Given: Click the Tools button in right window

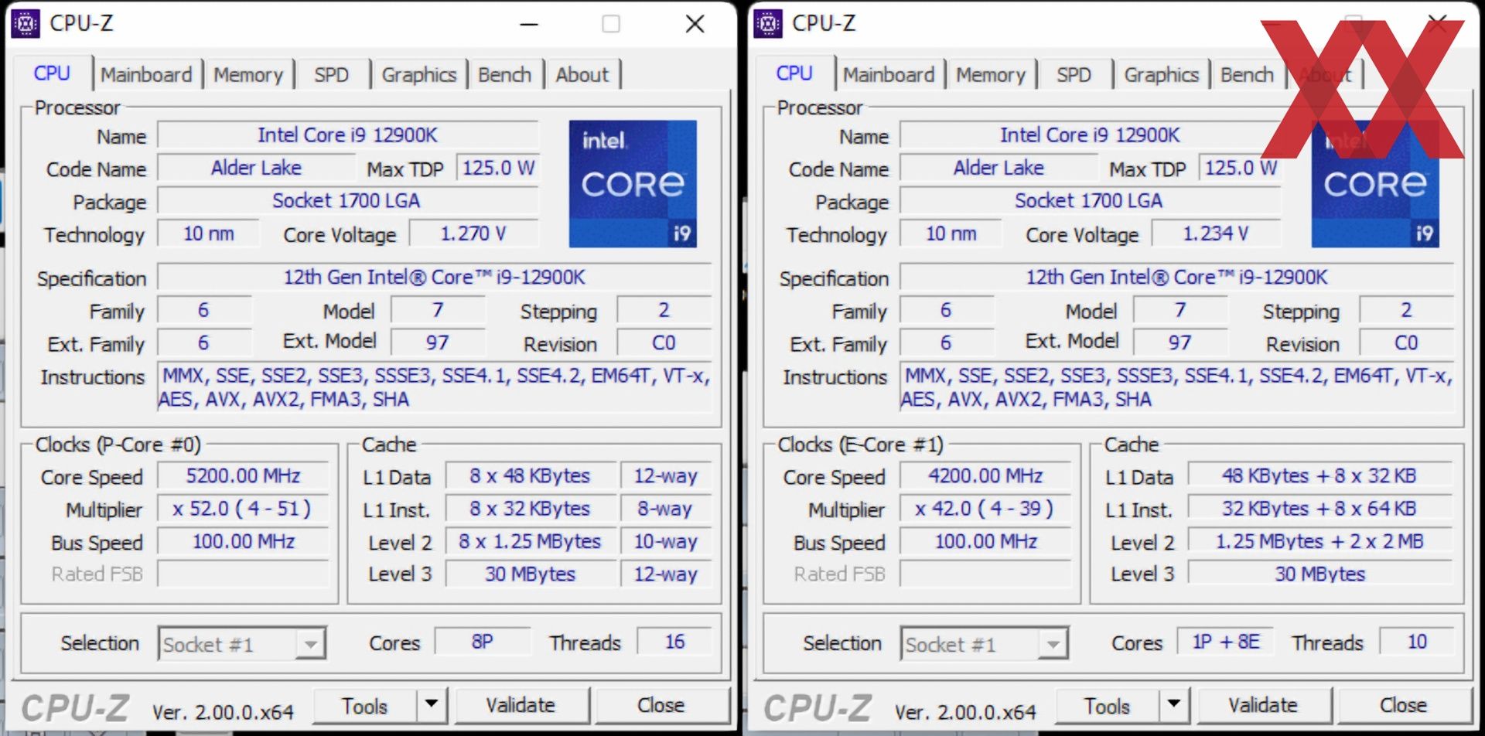Looking at the screenshot, I should 1107,705.
